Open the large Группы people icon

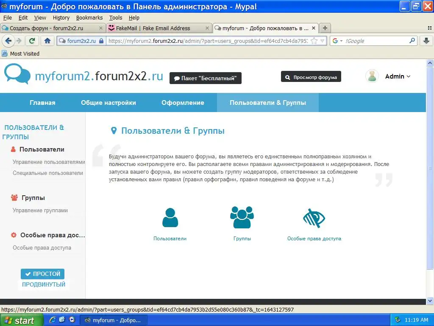(x=242, y=217)
